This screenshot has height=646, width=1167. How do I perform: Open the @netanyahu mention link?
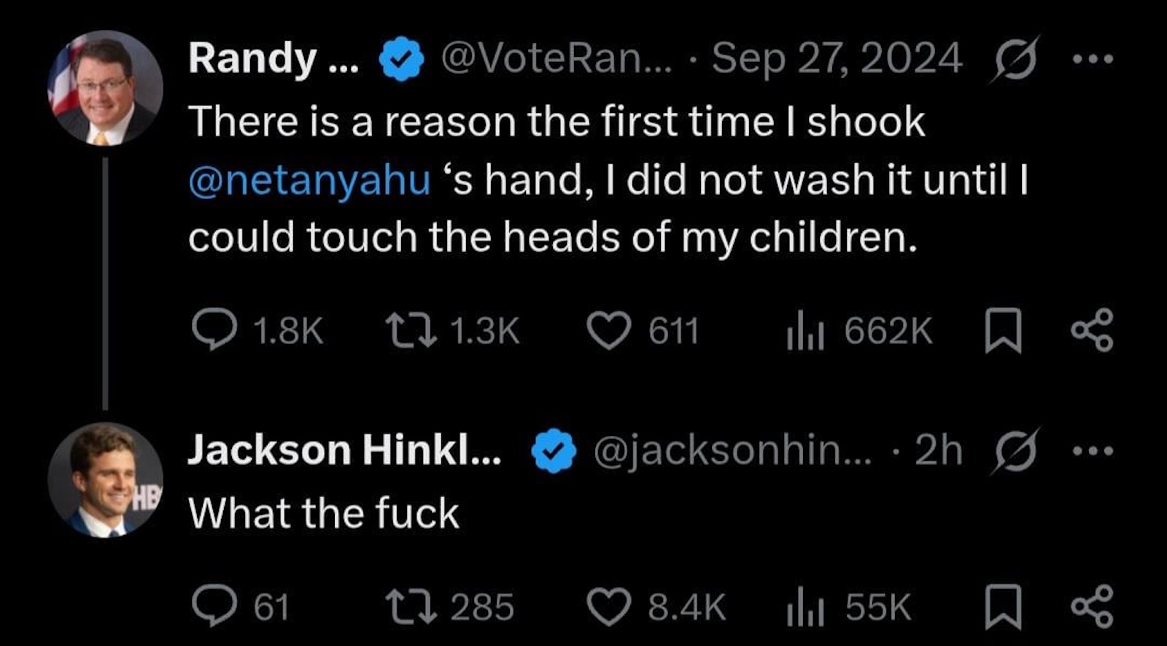click(309, 180)
